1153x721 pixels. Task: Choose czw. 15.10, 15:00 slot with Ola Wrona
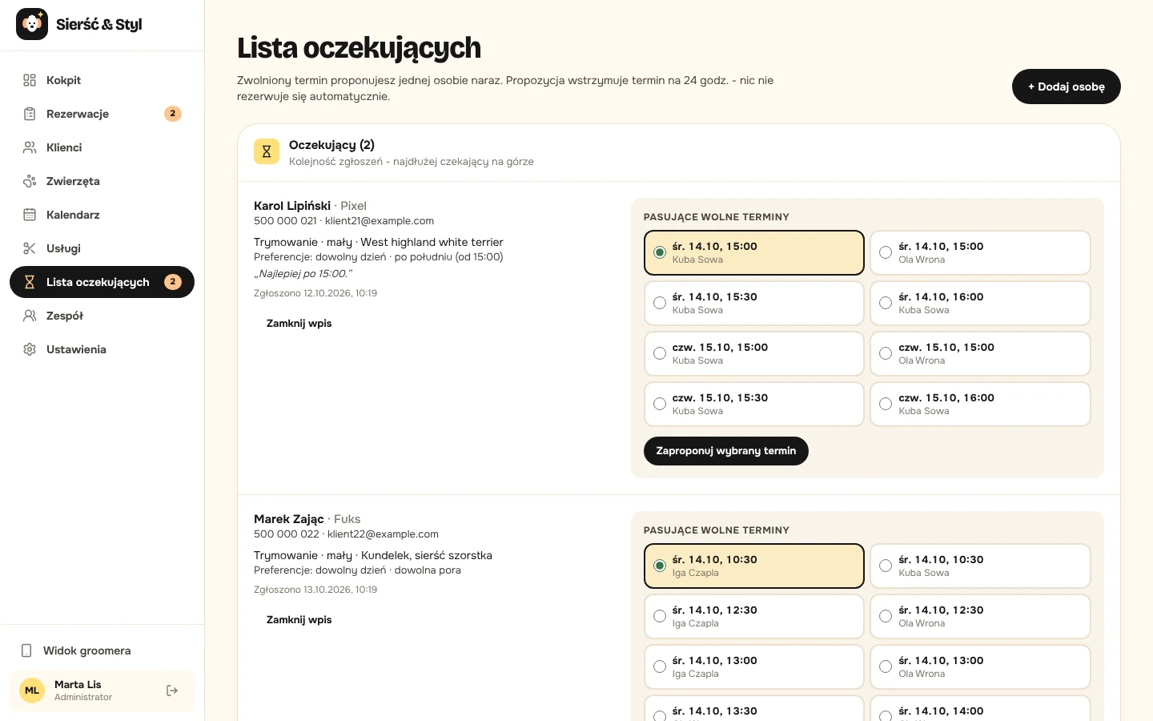point(980,353)
